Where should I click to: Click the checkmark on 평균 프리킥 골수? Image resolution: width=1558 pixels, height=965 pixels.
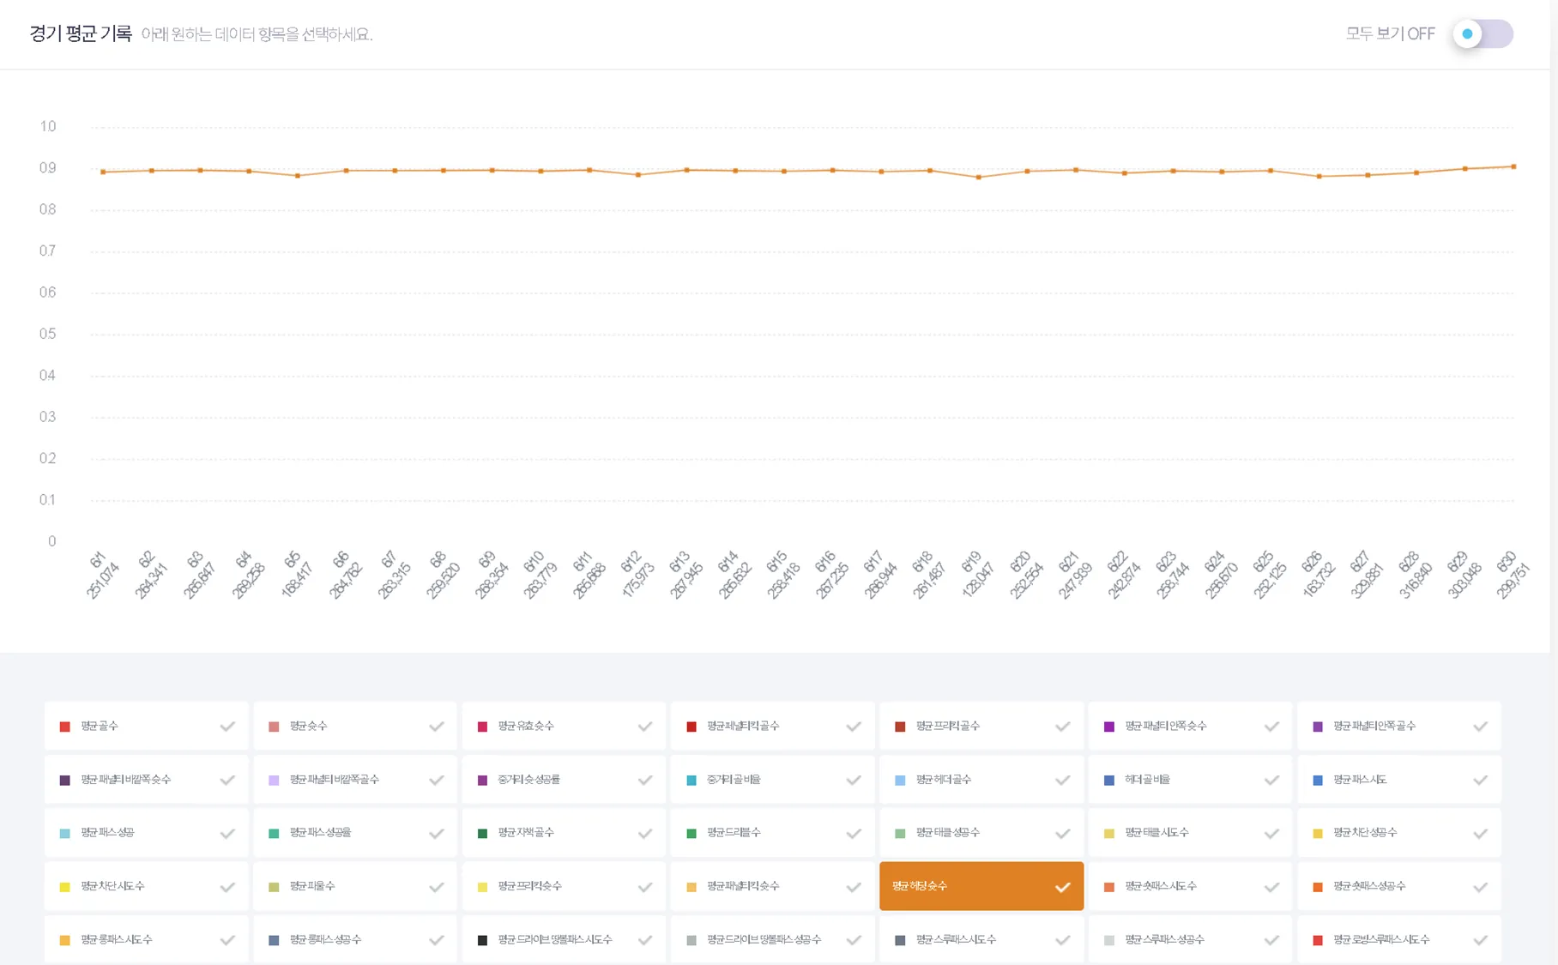(1063, 727)
